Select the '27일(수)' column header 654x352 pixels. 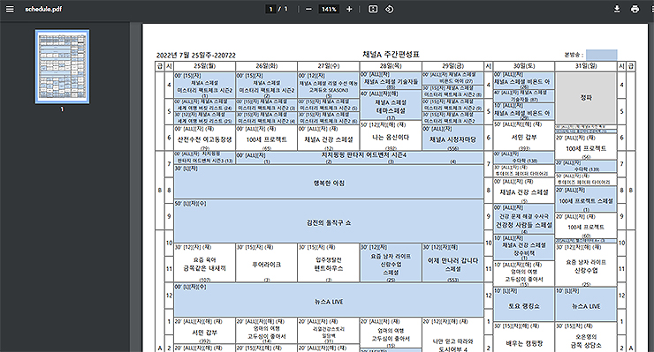point(328,66)
